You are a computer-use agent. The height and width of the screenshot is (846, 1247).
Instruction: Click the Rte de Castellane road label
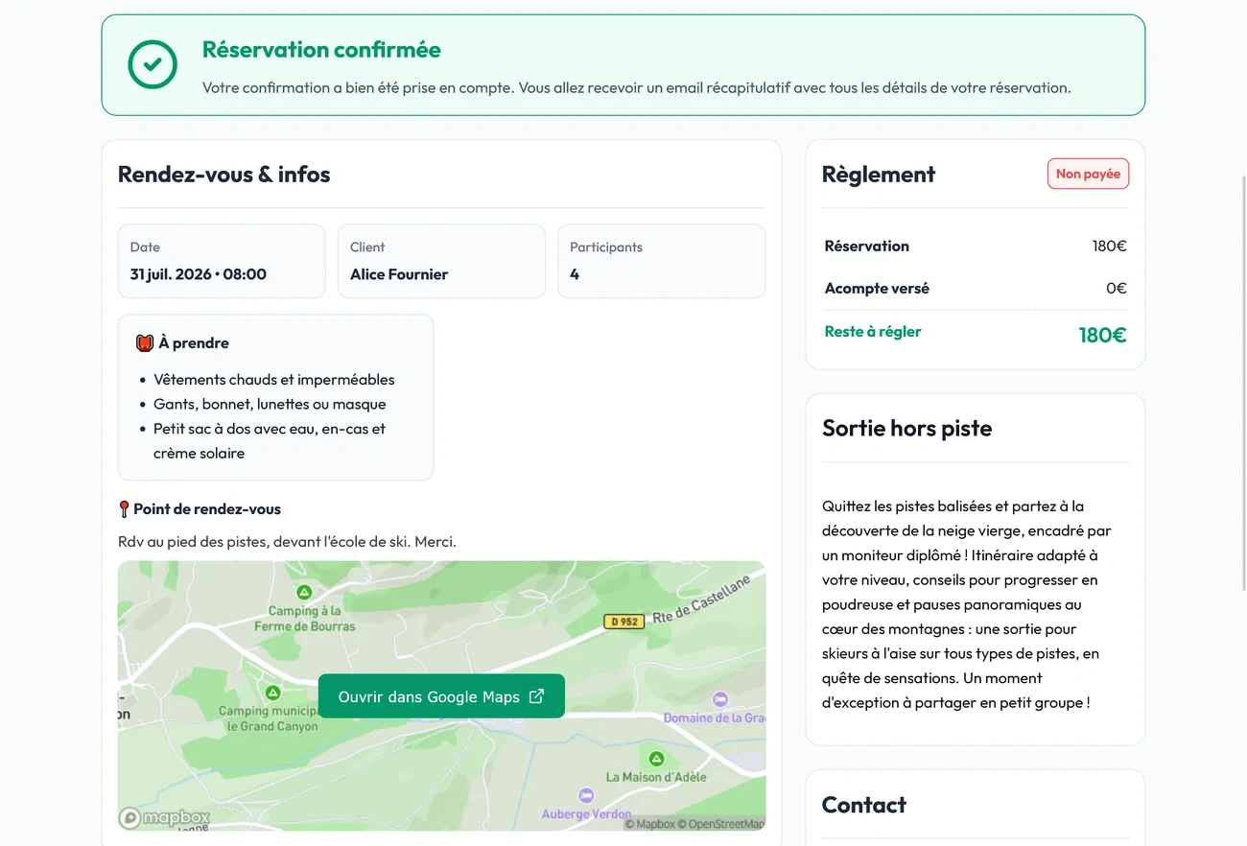click(x=701, y=599)
